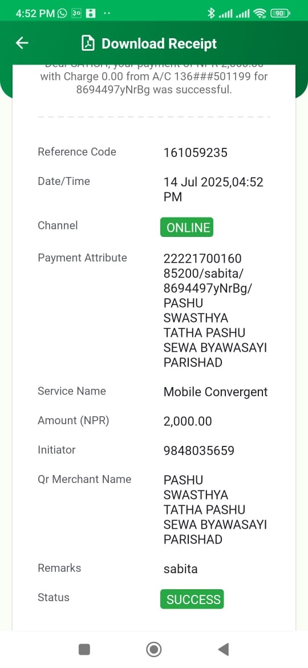Tap the battery indicator icon
This screenshot has width=308, height=668.
click(280, 13)
